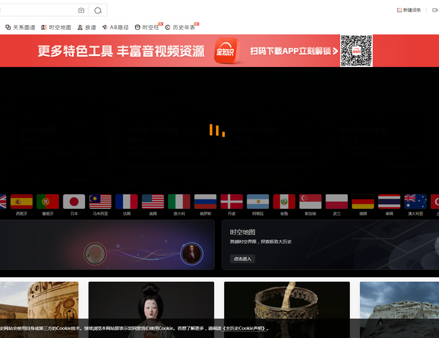Viewport: 439px width, 338px height.
Task: Open the 关系图谱 menu item
Action: click(x=20, y=28)
